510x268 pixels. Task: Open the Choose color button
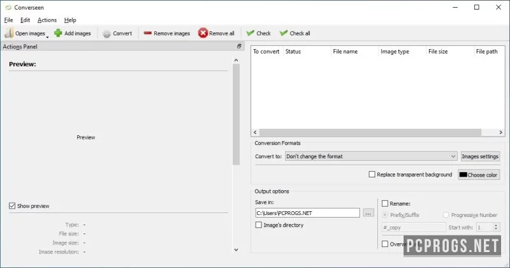479,175
